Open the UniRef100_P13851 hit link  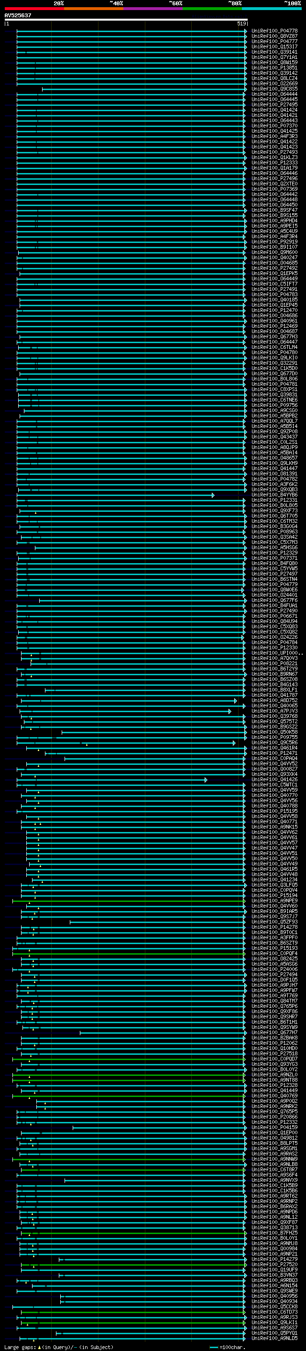[x=274, y=68]
